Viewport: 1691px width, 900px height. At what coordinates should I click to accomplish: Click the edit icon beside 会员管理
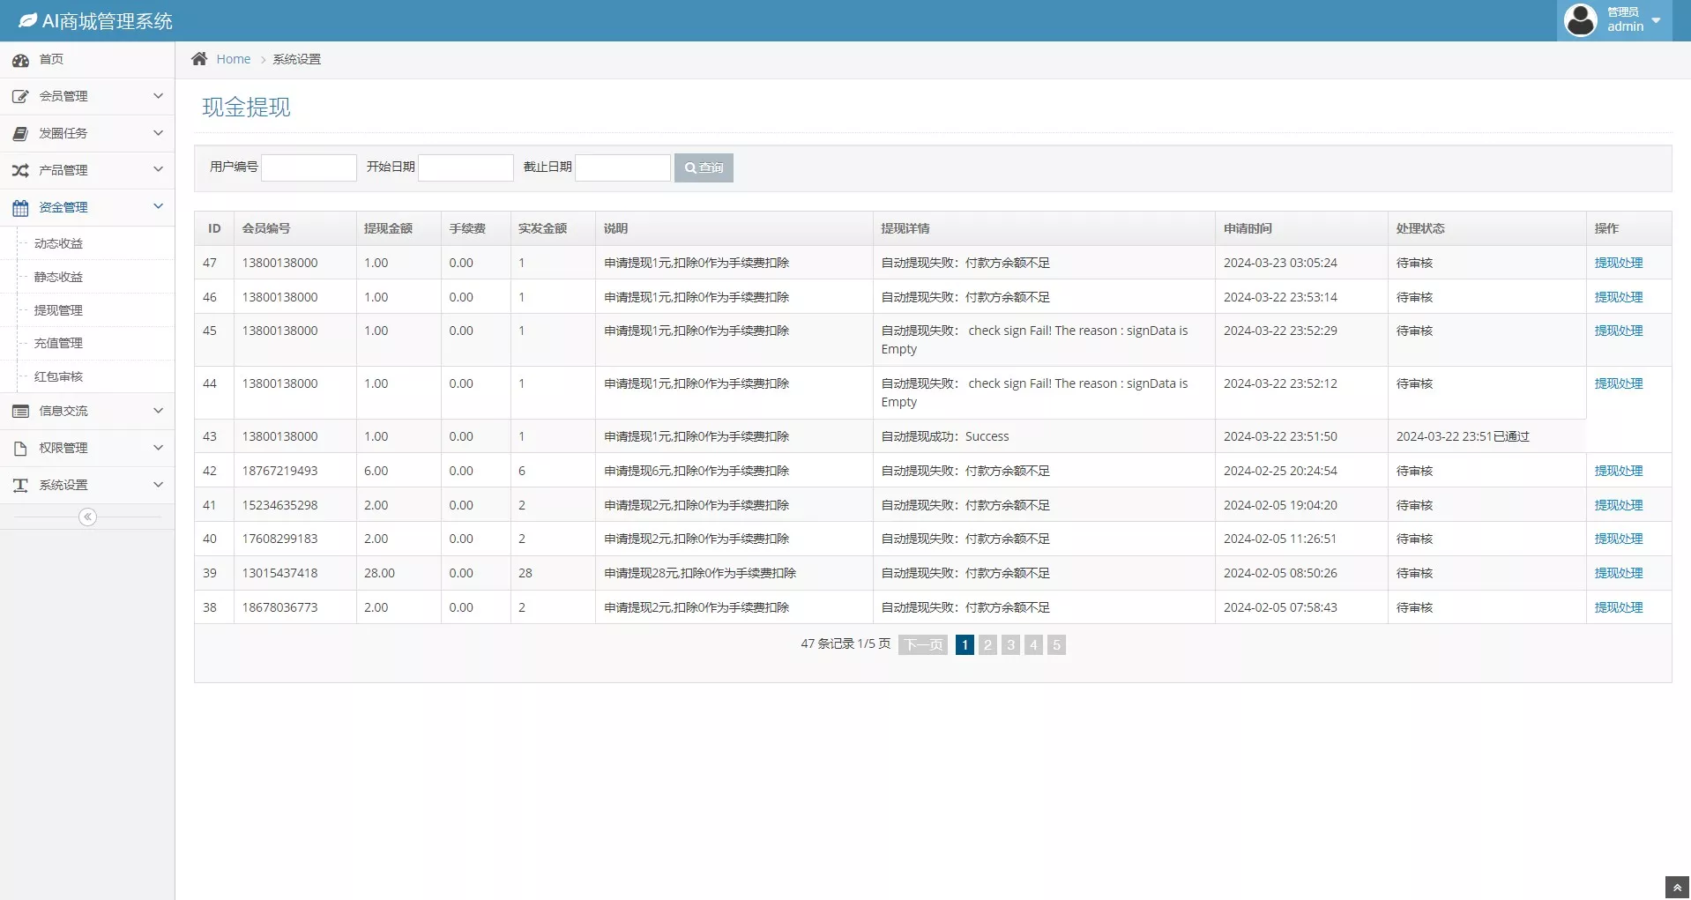20,97
